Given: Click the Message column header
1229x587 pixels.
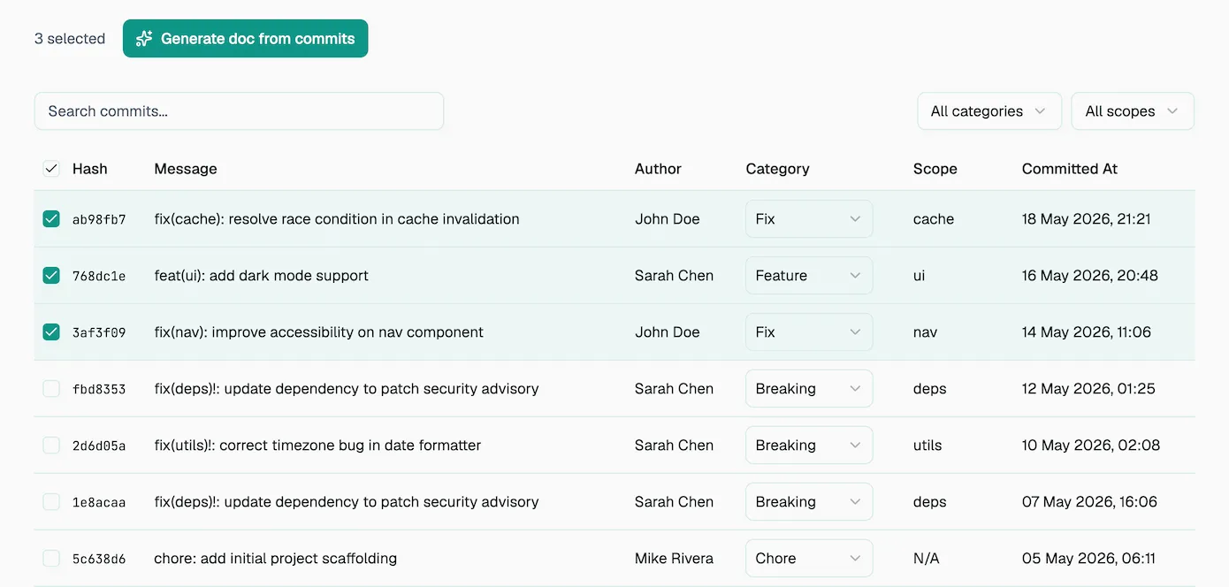Looking at the screenshot, I should click(186, 169).
